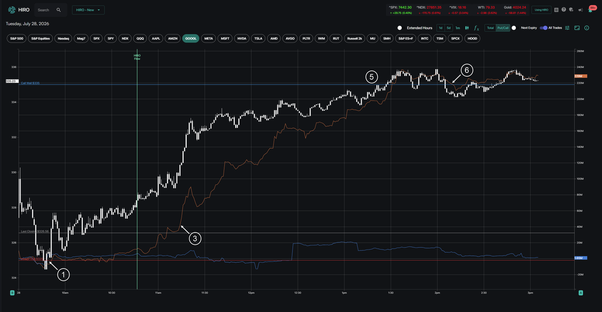Click the Gold 4024.24 quote
This screenshot has height=312, width=602.
515,8
